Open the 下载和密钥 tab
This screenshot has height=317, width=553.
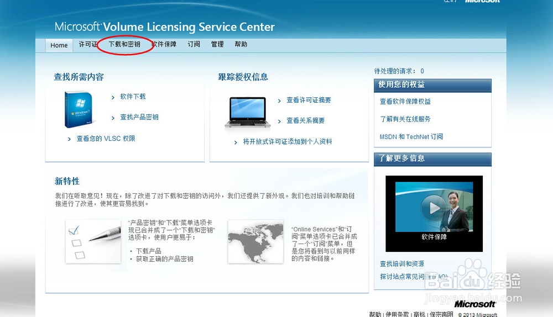(x=124, y=44)
